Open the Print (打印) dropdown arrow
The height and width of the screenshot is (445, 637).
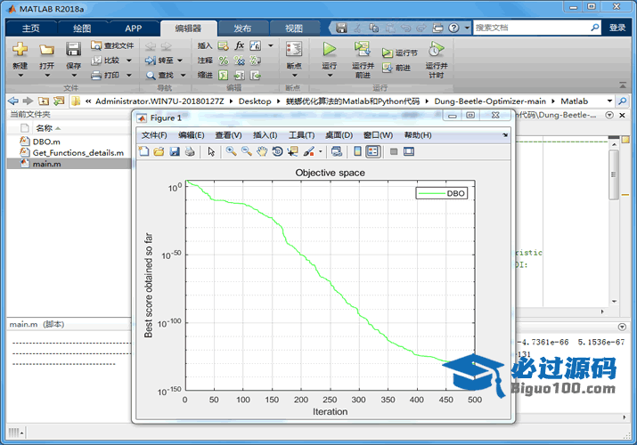(129, 75)
